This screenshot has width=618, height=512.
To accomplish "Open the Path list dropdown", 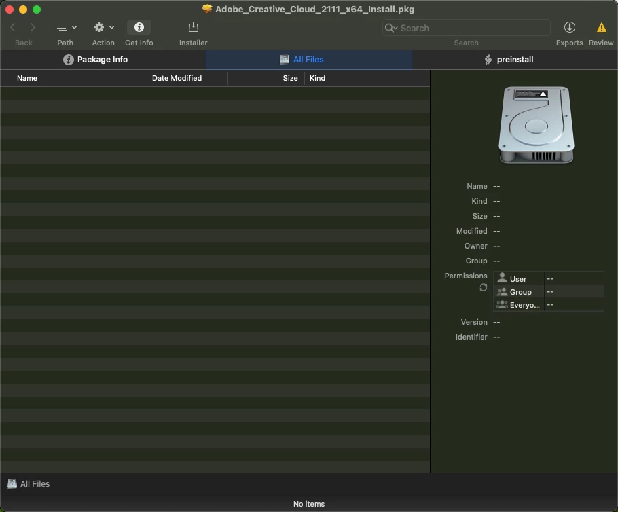I will click(65, 27).
